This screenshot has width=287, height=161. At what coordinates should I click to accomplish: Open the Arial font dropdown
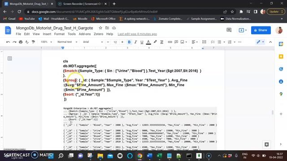(93, 42)
